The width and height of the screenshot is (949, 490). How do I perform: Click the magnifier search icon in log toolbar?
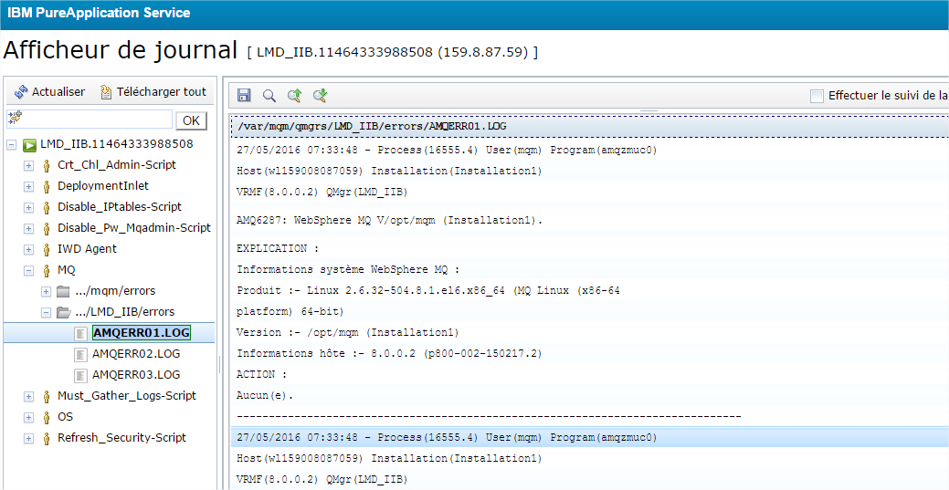(269, 95)
